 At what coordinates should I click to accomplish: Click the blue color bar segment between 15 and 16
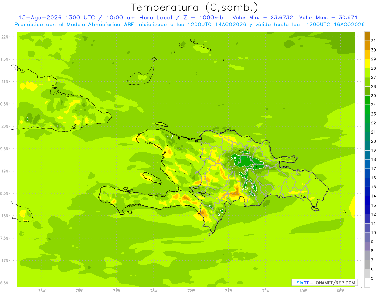(x=367, y=182)
